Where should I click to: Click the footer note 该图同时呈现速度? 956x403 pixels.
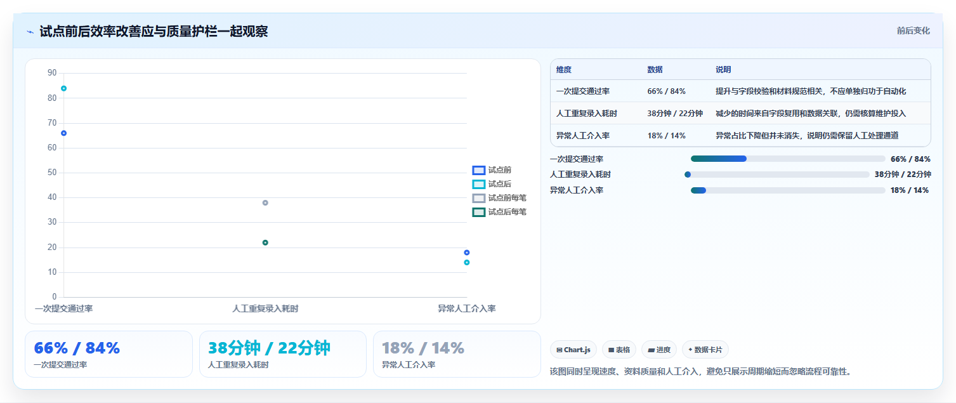(x=700, y=371)
